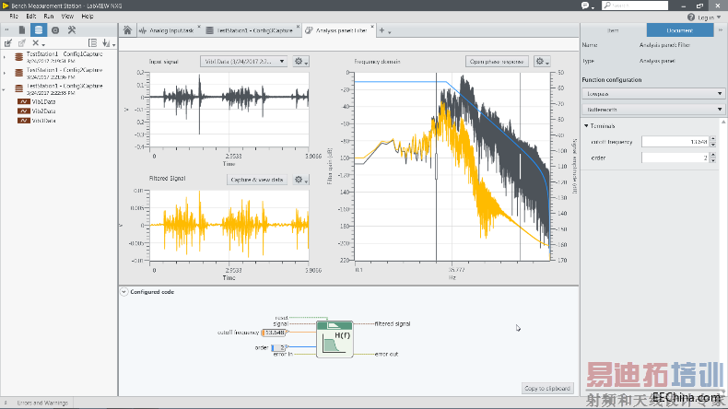The width and height of the screenshot is (728, 409).
Task: Click the cutoff frequency input field
Action: tap(675, 141)
